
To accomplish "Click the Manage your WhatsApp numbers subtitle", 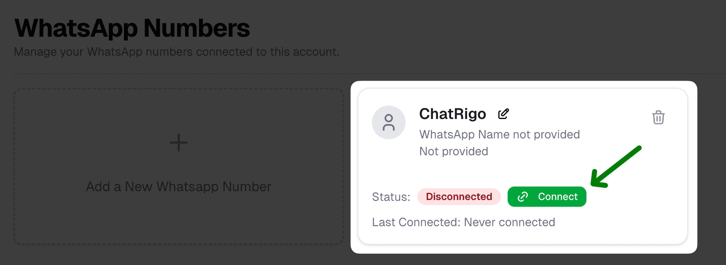I will (x=176, y=52).
